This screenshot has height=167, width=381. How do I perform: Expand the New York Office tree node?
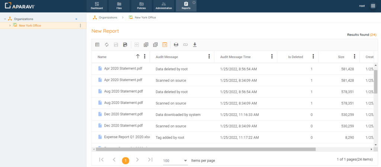(10, 26)
